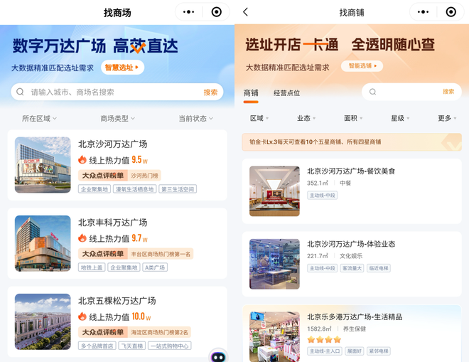Screen dimensions: 469x362
Task: Click the magnifier icon in mall search bar
Action: pyautogui.click(x=21, y=92)
